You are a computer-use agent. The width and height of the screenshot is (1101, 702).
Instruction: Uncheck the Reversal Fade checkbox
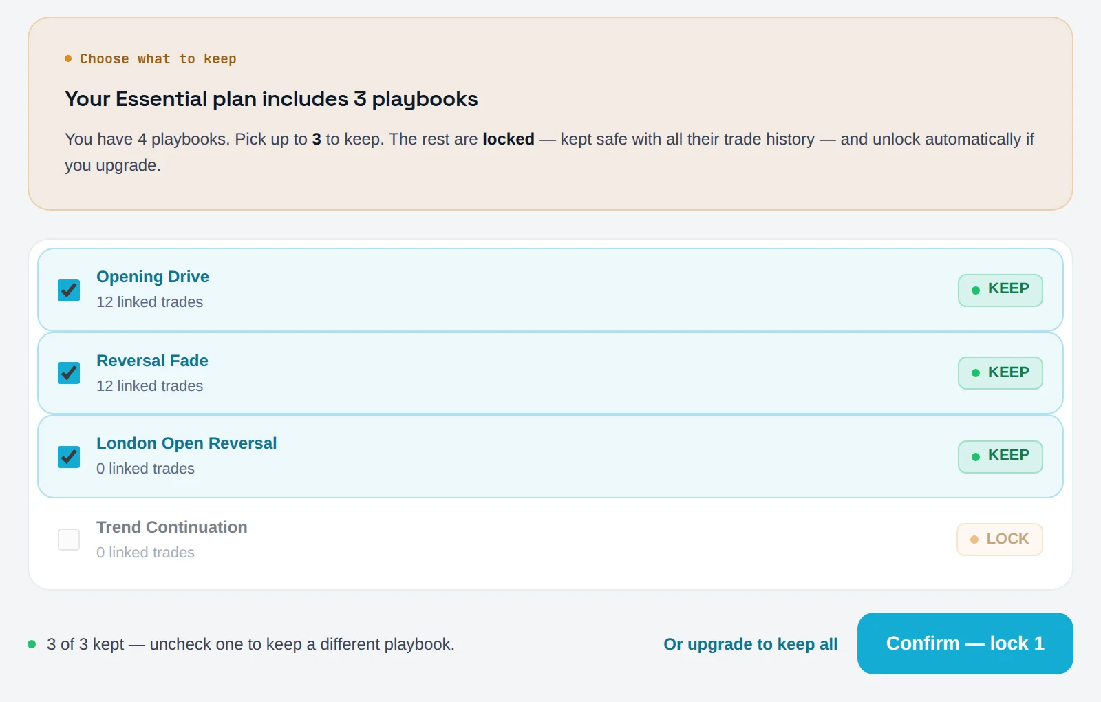coord(69,373)
